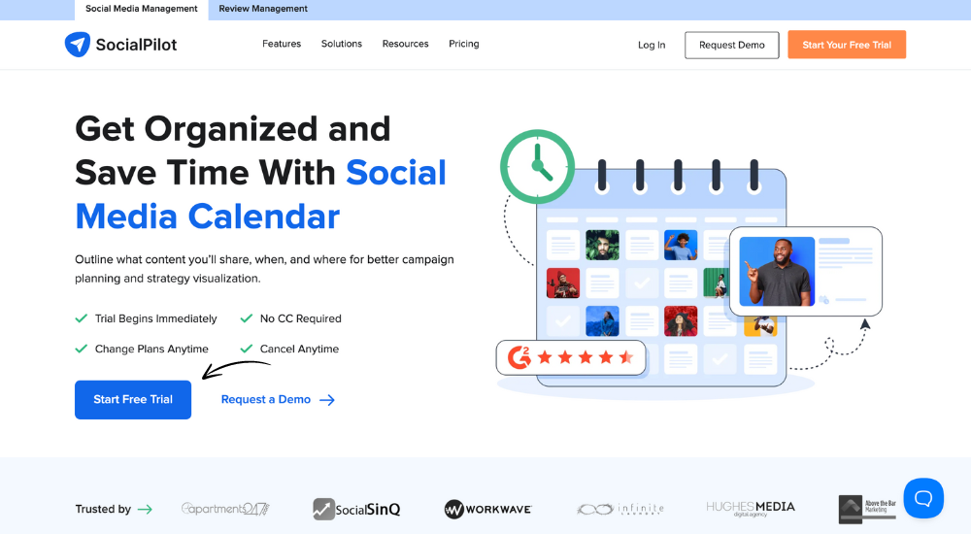Click the arrow next to Request a Demo
This screenshot has height=534, width=971.
click(x=327, y=400)
